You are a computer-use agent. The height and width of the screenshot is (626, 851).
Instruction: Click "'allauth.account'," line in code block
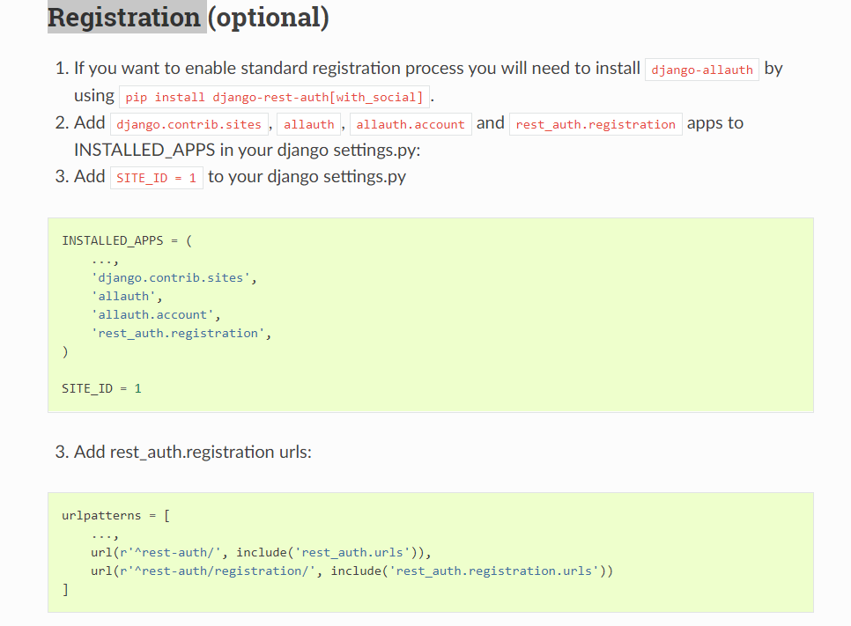point(156,314)
